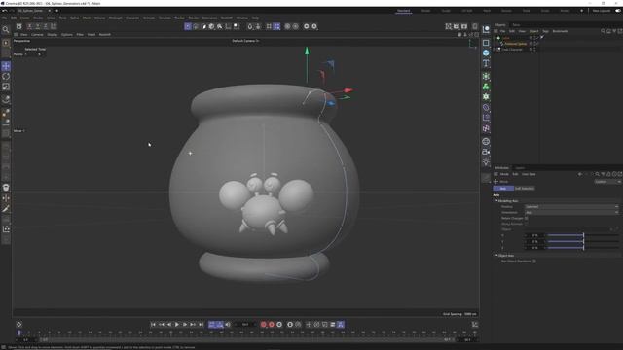Click the X percentage value field
The image size is (623, 350).
(534, 235)
